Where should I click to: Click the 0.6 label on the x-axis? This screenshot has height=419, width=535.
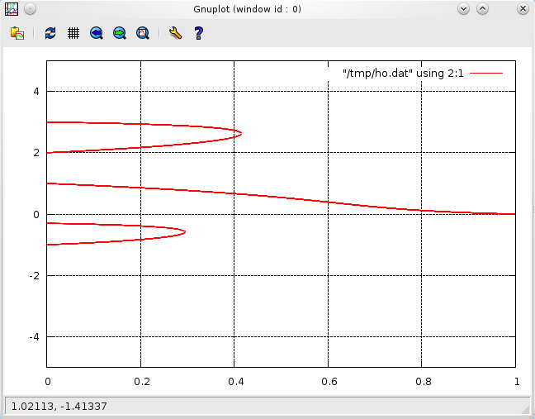(x=329, y=382)
